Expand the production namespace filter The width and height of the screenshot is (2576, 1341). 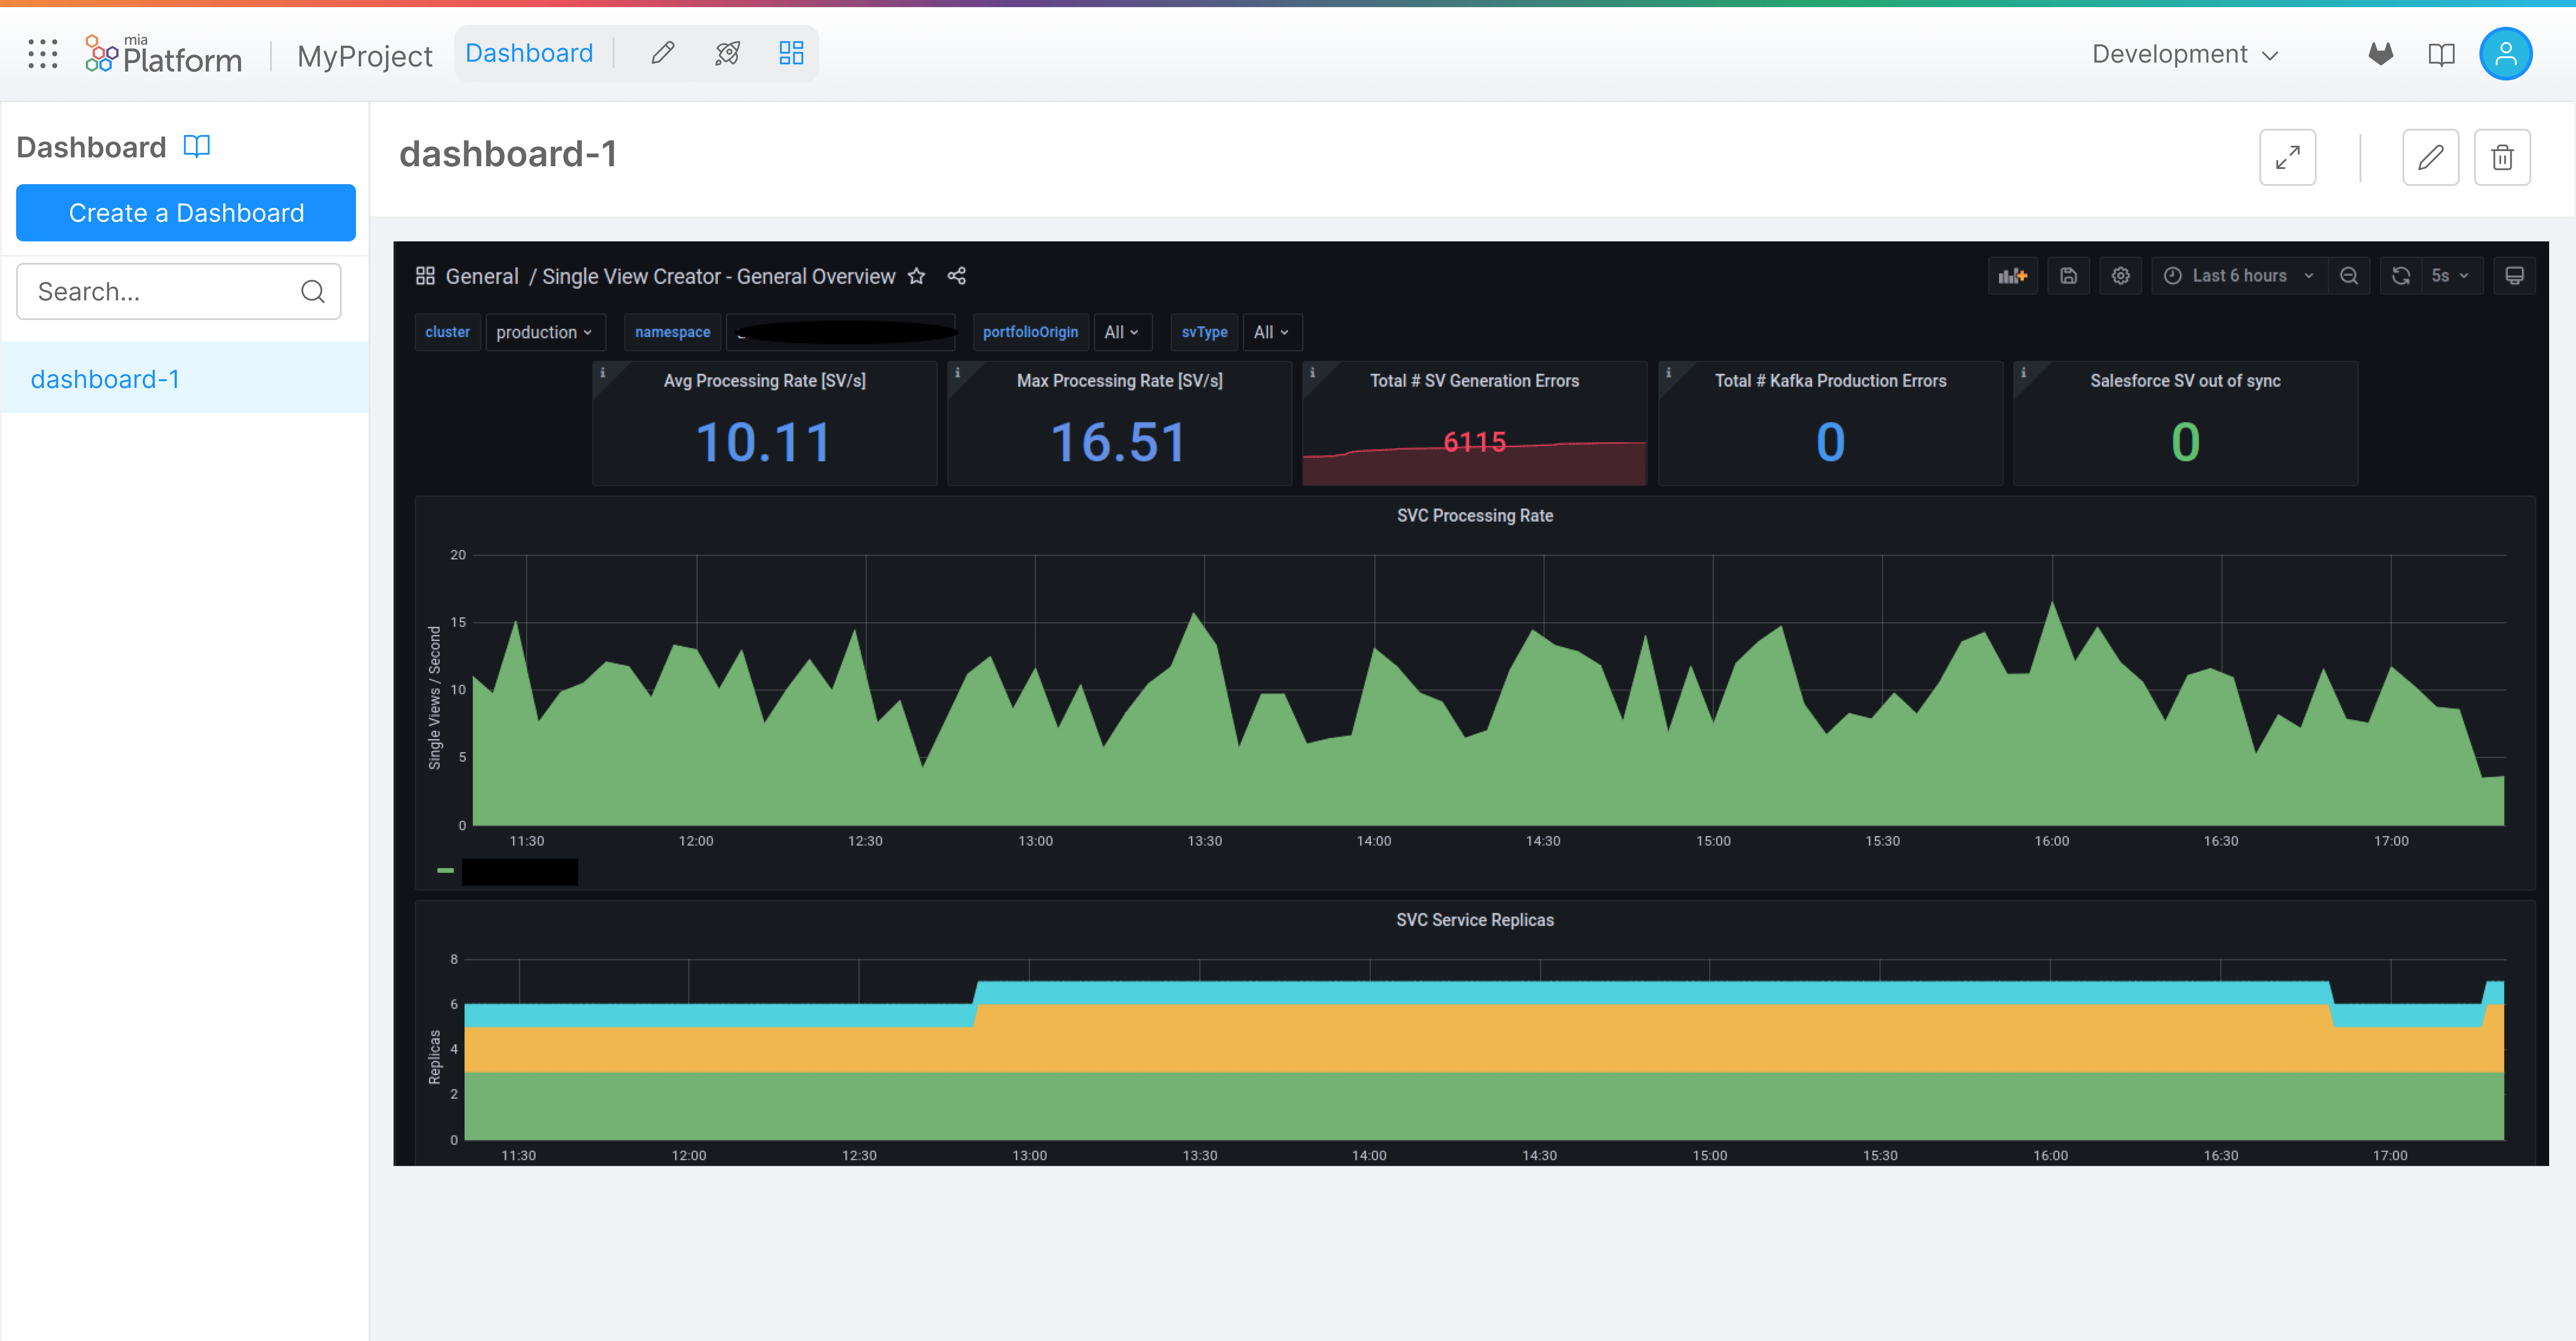(x=545, y=332)
